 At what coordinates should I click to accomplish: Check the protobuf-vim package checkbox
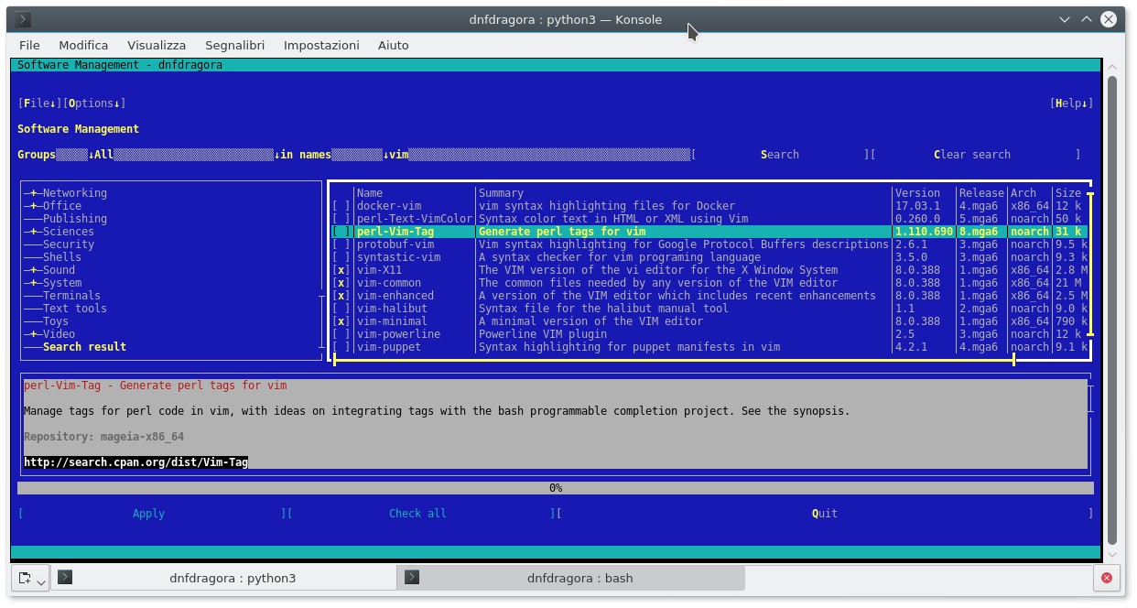pos(341,244)
